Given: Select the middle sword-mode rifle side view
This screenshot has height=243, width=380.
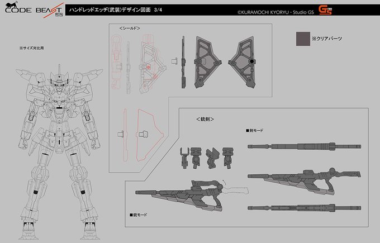Looking at the screenshot, I should point(305,180).
